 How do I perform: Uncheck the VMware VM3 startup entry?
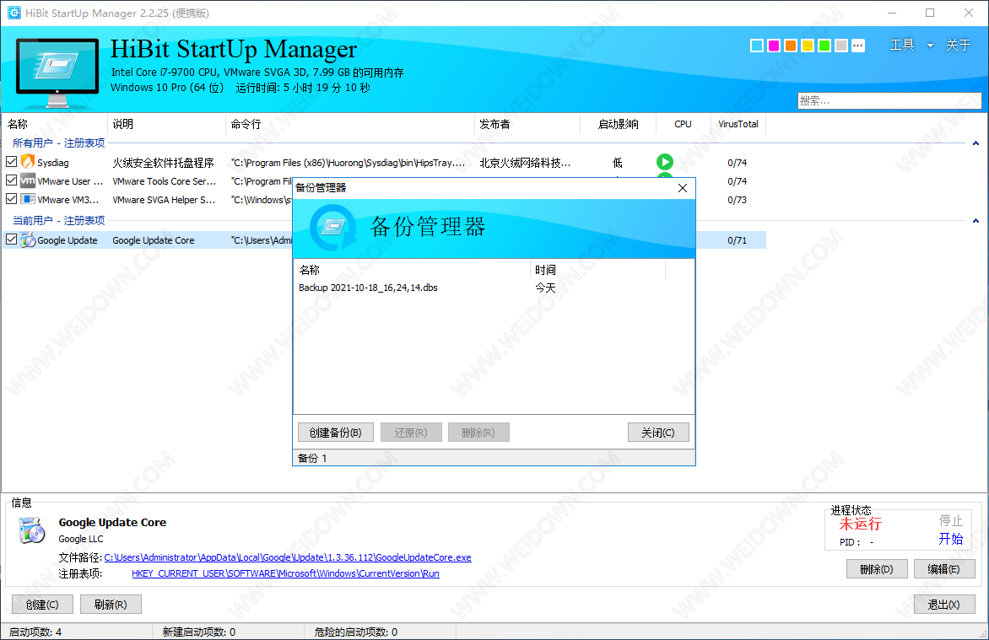11,199
